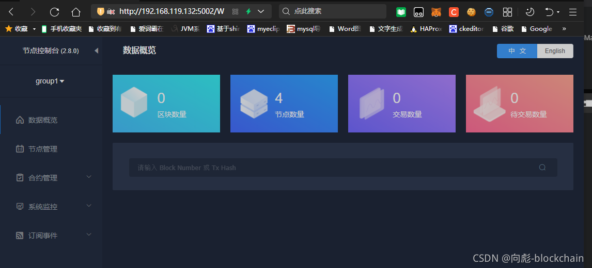This screenshot has height=268, width=592.
Task: Open the orange C extension icon
Action: click(454, 12)
